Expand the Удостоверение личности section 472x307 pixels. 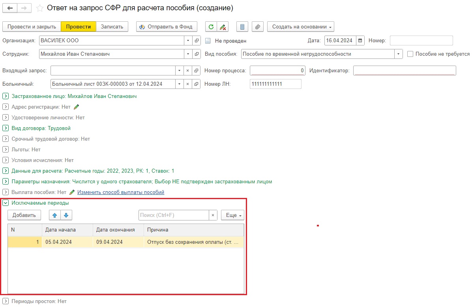coord(6,117)
